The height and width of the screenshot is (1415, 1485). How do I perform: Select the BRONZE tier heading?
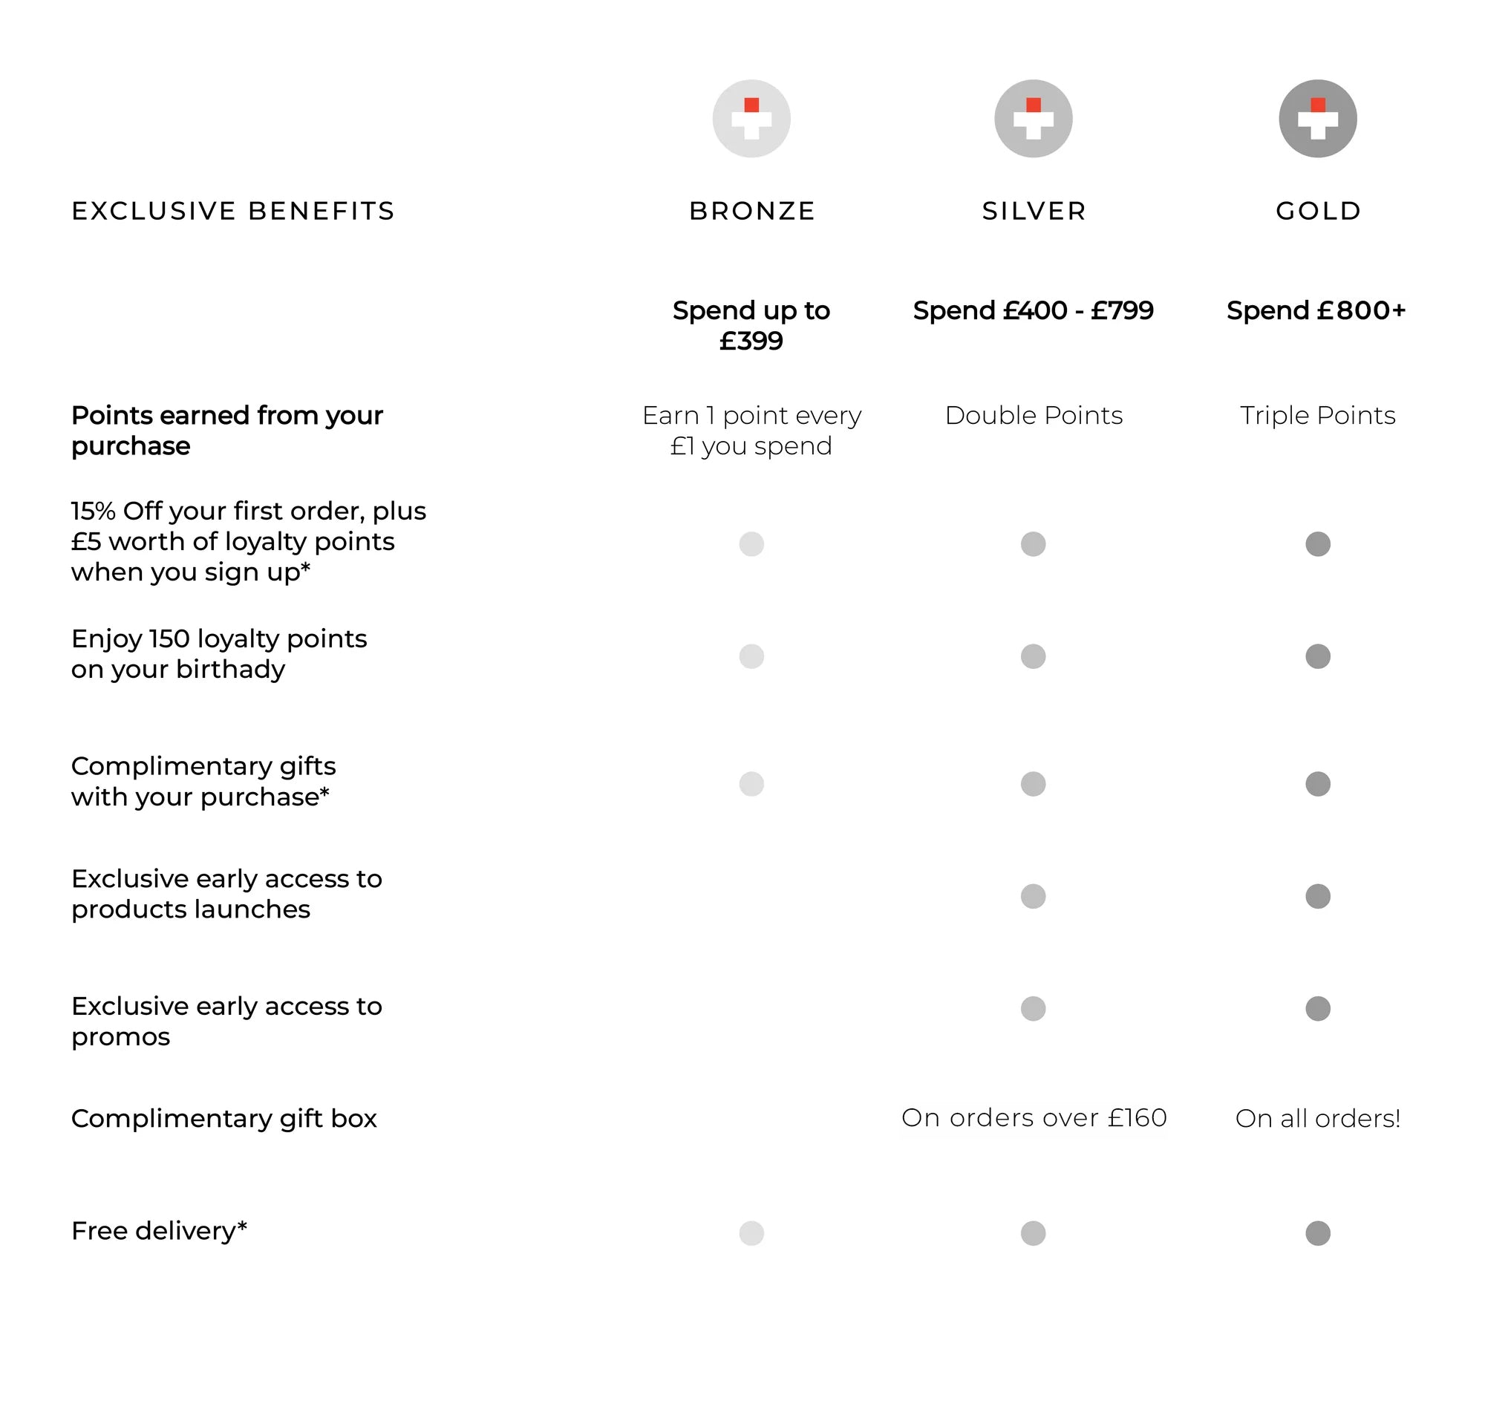coord(752,211)
